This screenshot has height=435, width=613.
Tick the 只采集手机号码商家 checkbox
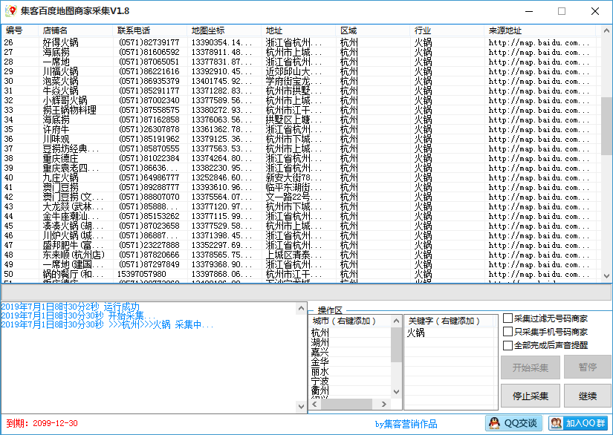coord(507,332)
